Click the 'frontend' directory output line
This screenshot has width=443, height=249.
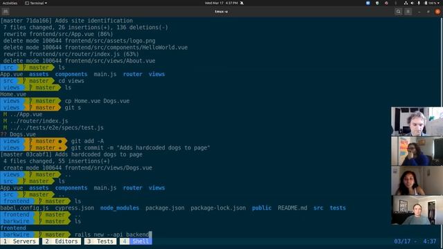click(x=13, y=228)
